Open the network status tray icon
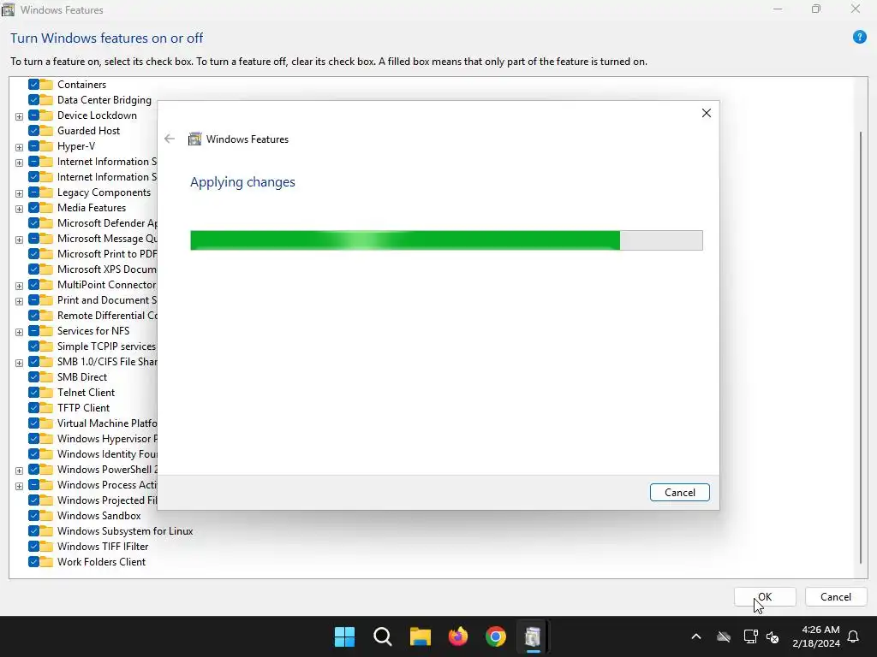877x657 pixels. click(x=750, y=636)
